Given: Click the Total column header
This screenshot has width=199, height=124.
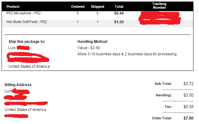Looking at the screenshot, I should [119, 7].
